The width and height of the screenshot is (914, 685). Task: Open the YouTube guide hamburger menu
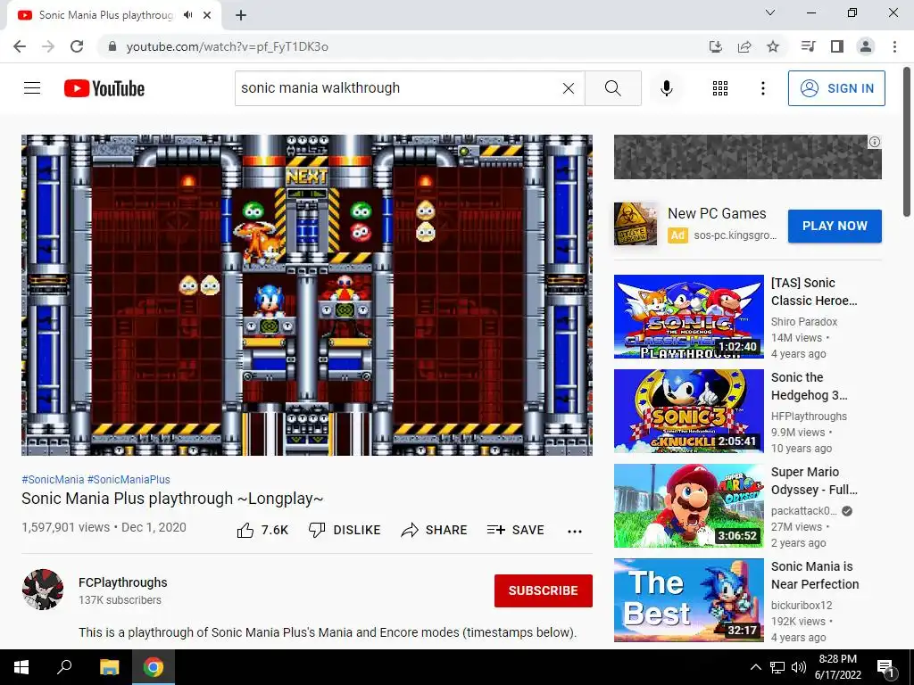tap(32, 88)
